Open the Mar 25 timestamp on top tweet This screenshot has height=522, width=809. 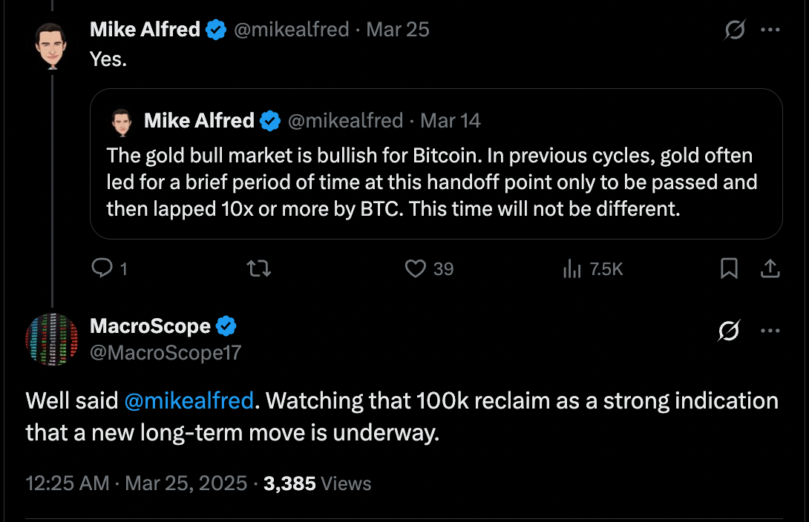[x=398, y=30]
